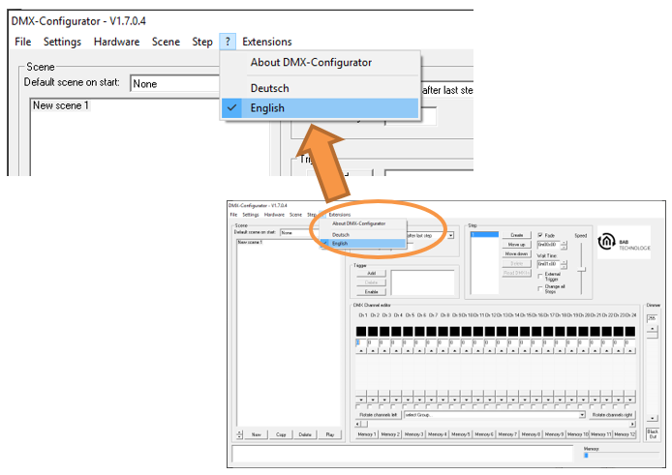The image size is (672, 475).
Task: Increase Fade time with spinner up arrow
Action: (564, 243)
